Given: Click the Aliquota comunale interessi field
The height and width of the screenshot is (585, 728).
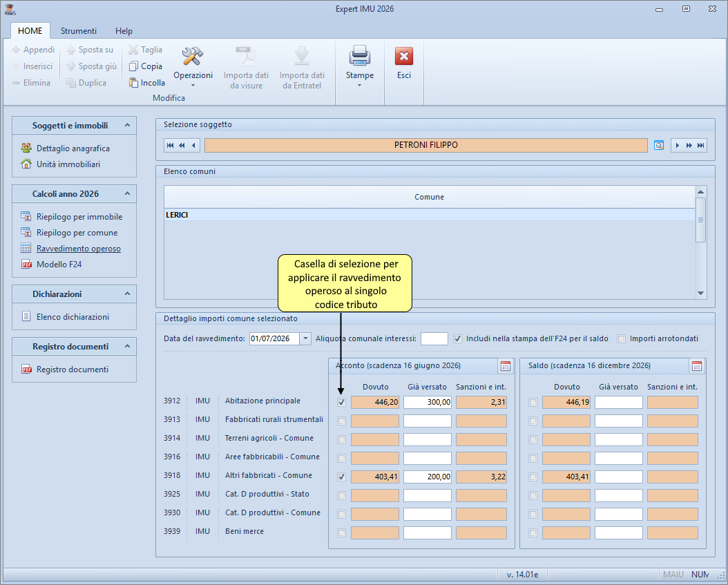Looking at the screenshot, I should [x=434, y=339].
